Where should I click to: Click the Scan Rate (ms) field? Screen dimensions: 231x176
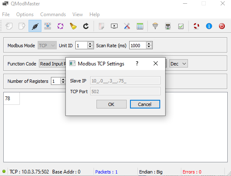(138, 46)
